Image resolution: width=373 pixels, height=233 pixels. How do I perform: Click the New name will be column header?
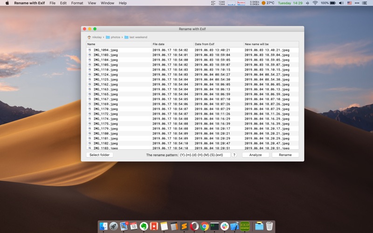pos(271,44)
